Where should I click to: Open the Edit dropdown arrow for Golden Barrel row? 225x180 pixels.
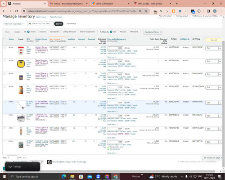click(x=220, y=87)
